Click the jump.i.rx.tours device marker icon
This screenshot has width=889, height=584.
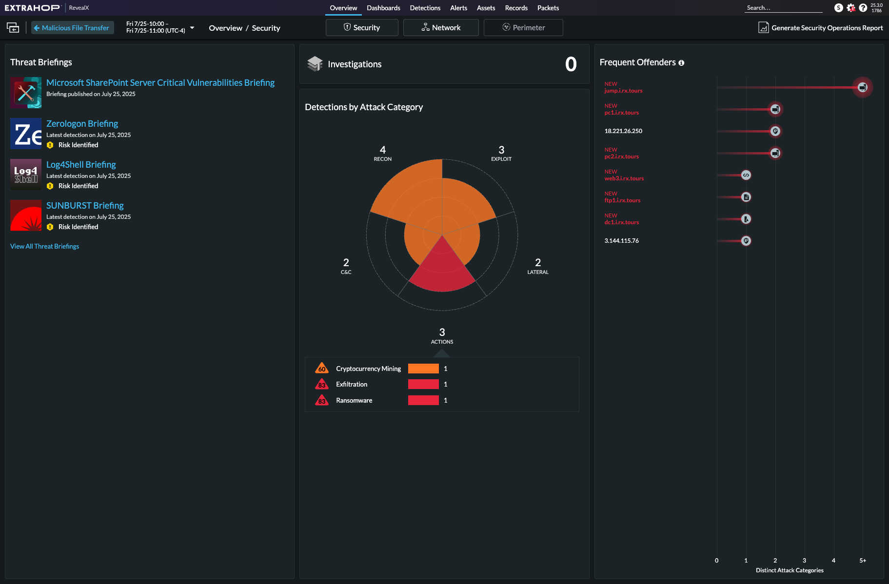863,87
